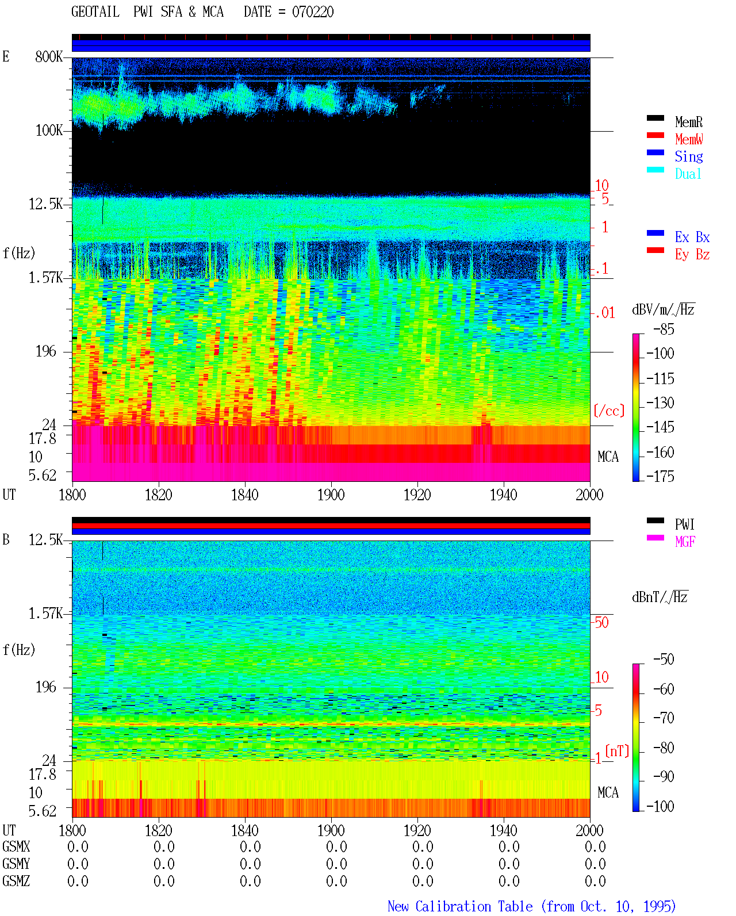
Task: Click the plot title "GEOTAIL PWI SFA & MCA"
Action: click(x=147, y=12)
